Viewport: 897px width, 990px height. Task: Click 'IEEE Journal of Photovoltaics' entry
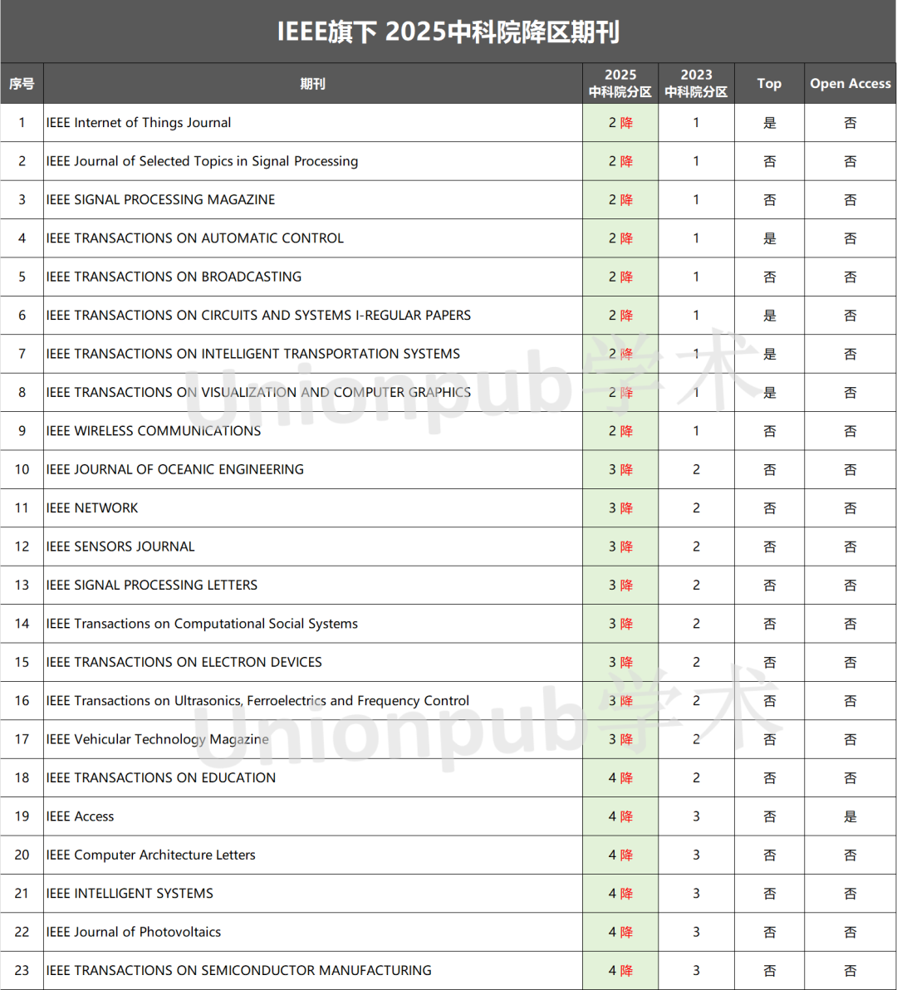point(133,931)
